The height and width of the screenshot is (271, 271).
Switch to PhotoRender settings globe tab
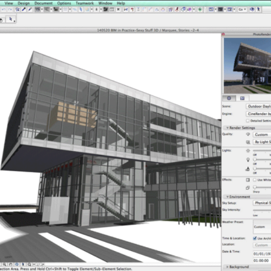tap(229, 98)
